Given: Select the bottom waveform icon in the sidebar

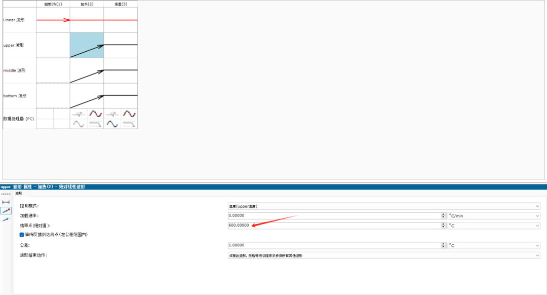Looking at the screenshot, I should click(x=6, y=219).
